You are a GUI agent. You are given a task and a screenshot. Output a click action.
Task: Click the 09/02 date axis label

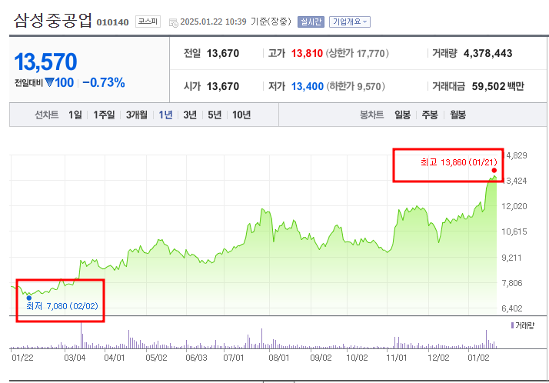click(321, 358)
